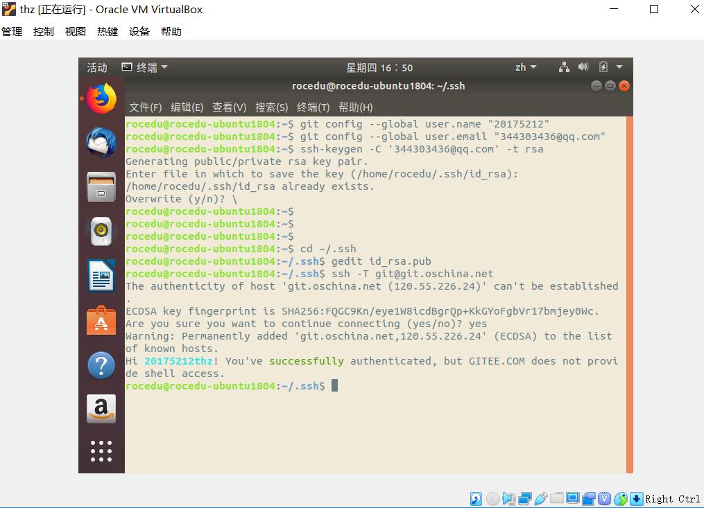Image resolution: width=704 pixels, height=508 pixels.
Task: Open the terminal 文件(F) menu
Action: pyautogui.click(x=146, y=107)
